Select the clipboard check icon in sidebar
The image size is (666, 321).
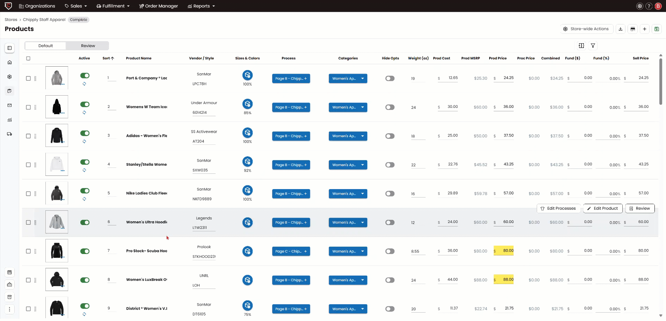(x=9, y=91)
